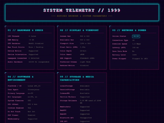
Task: Select the 'Standard (SDR)' value
Action: click(87, 58)
